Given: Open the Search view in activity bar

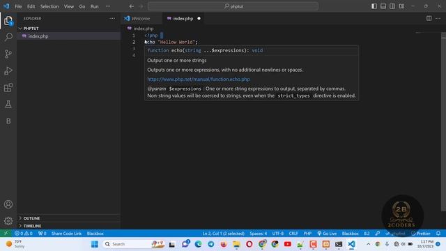Looking at the screenshot, I should coord(8,37).
